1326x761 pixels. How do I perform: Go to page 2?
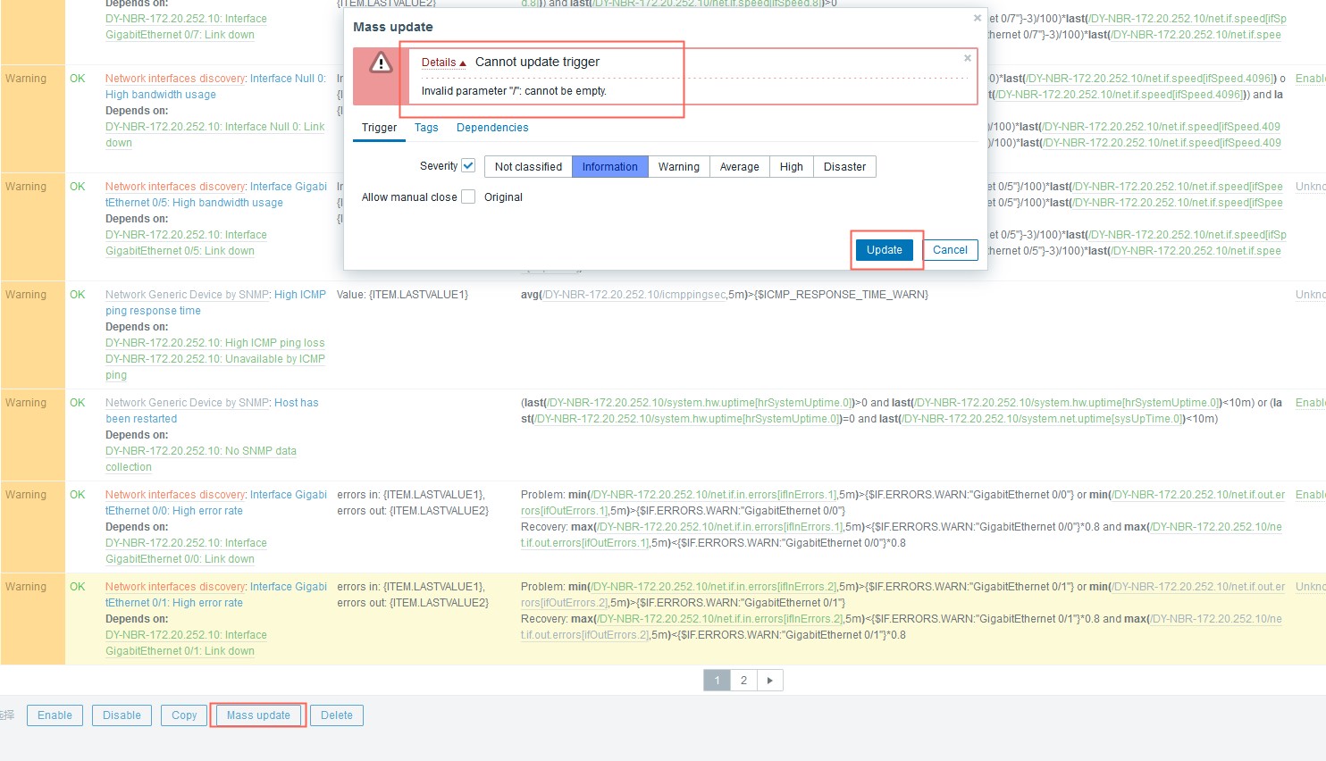743,681
